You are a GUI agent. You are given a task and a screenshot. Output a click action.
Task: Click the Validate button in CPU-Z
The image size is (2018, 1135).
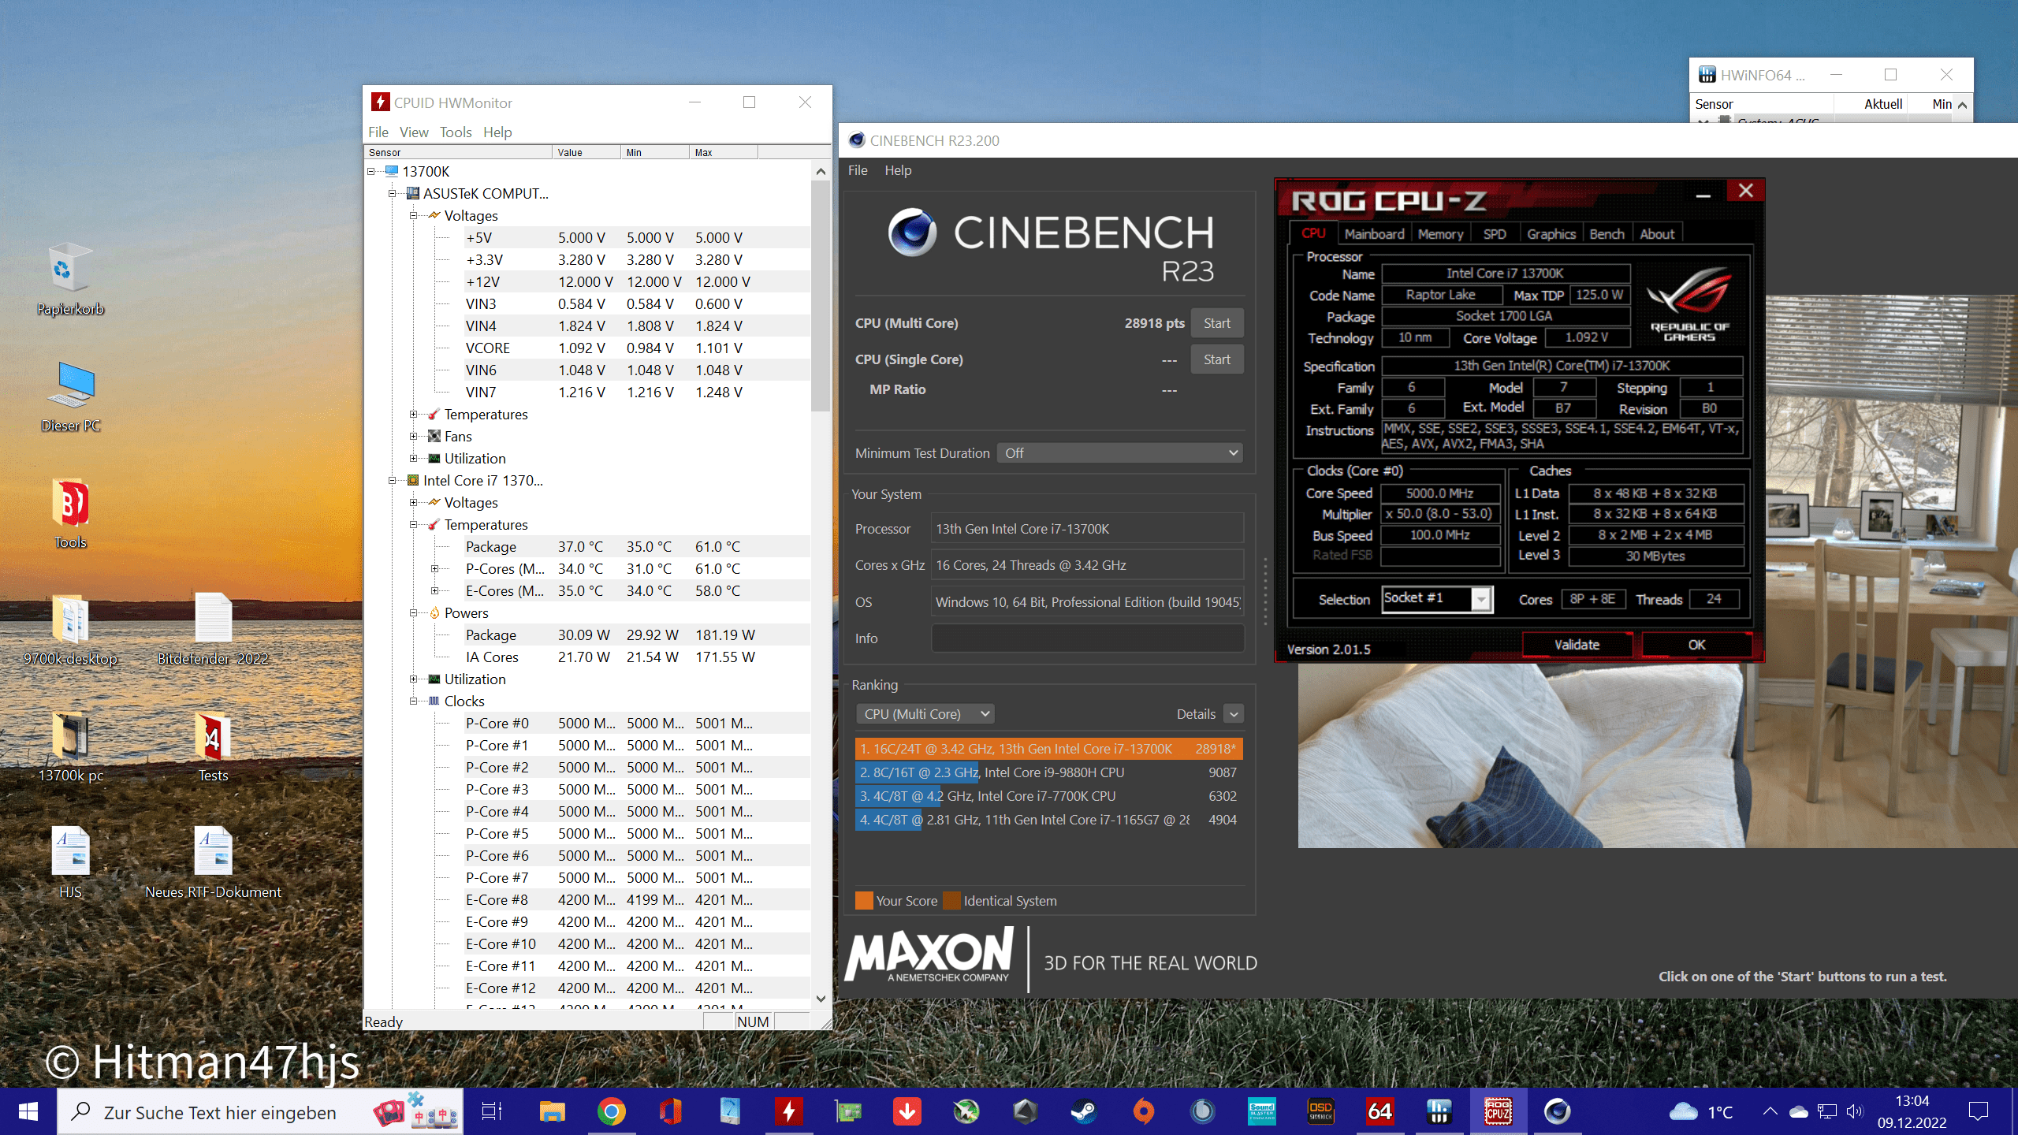(1577, 645)
